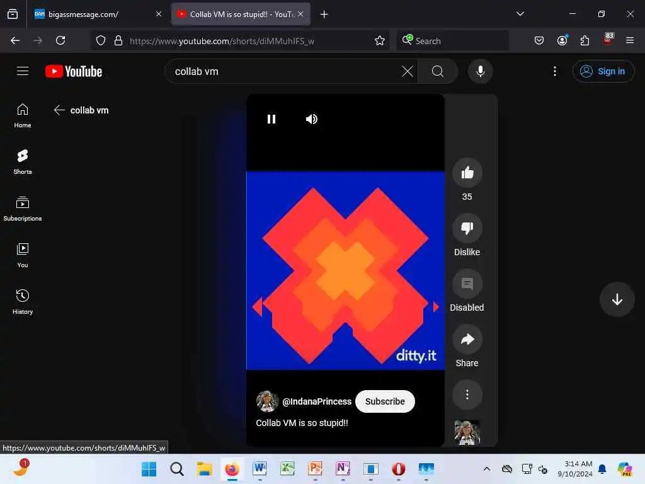Go back to the 'collab vm' search results
Screen dimensions: 645x484
point(59,110)
